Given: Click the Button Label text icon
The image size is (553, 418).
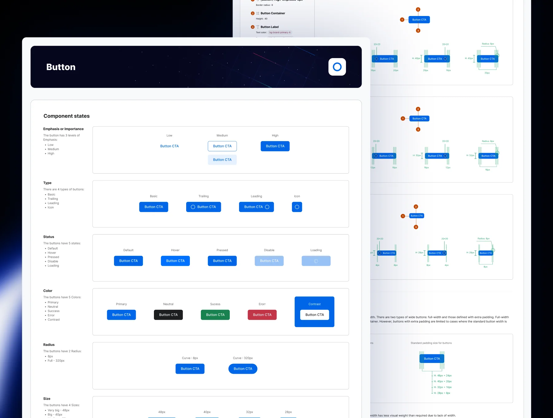Looking at the screenshot, I should coord(258,27).
